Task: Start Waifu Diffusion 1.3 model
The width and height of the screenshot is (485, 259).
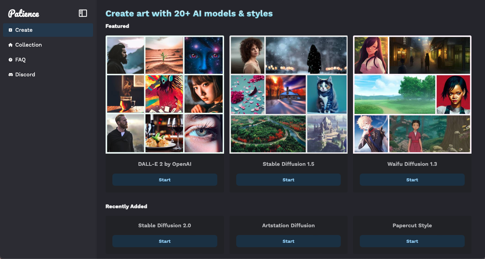Action: click(x=412, y=180)
